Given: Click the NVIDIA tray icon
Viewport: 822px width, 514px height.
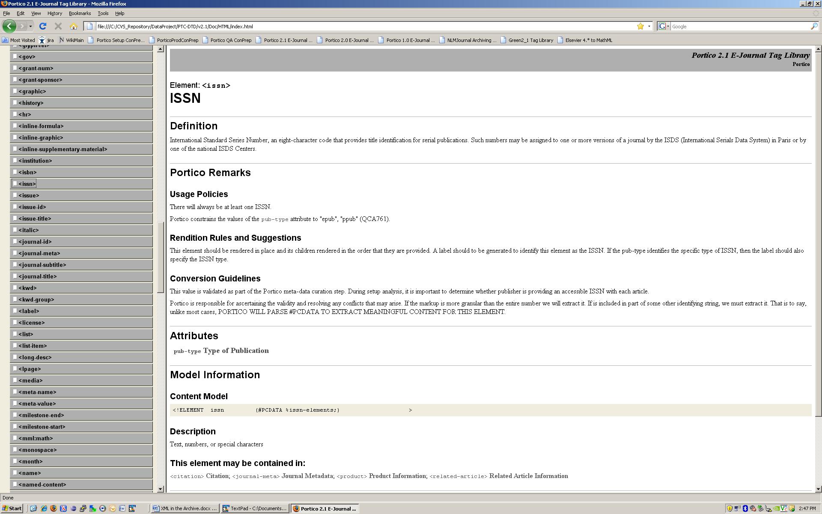Looking at the screenshot, I should [x=776, y=508].
